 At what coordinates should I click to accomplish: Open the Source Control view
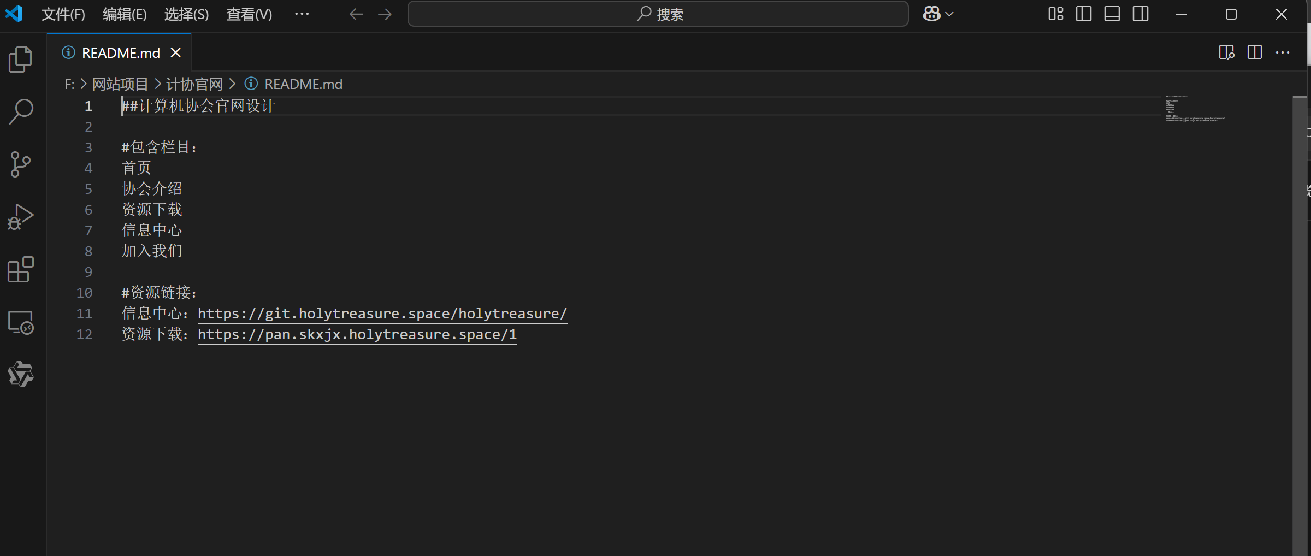[x=21, y=164]
